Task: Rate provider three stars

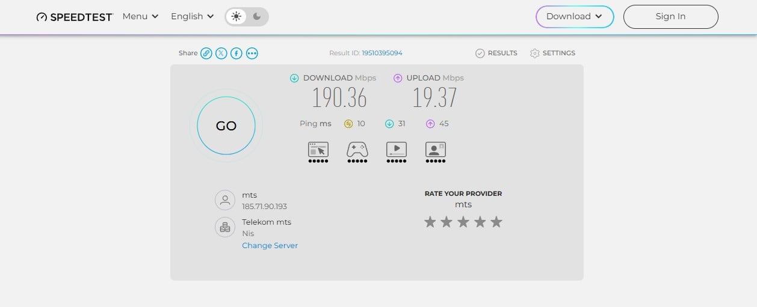Action: 463,222
